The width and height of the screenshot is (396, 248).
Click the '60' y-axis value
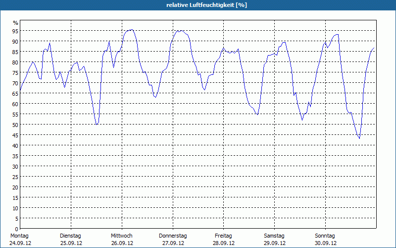pyautogui.click(x=15, y=104)
